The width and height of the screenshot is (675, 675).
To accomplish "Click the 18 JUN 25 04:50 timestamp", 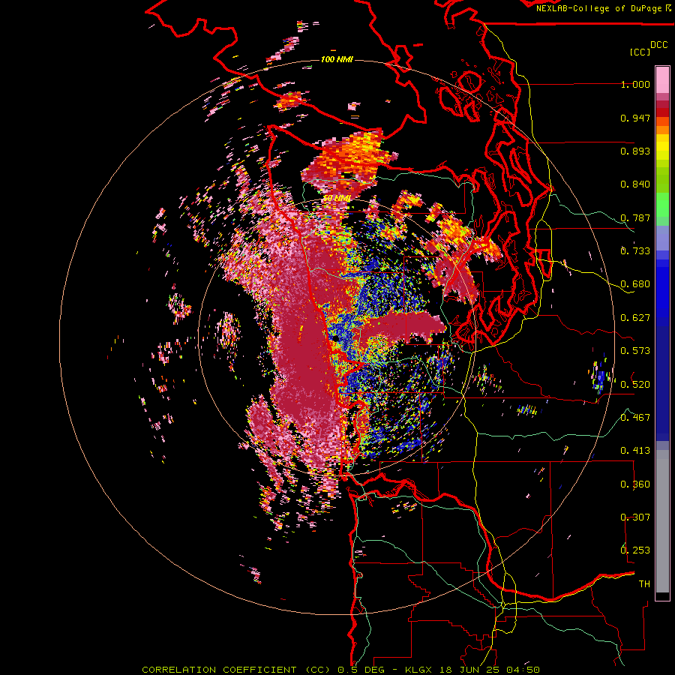I will (x=490, y=670).
